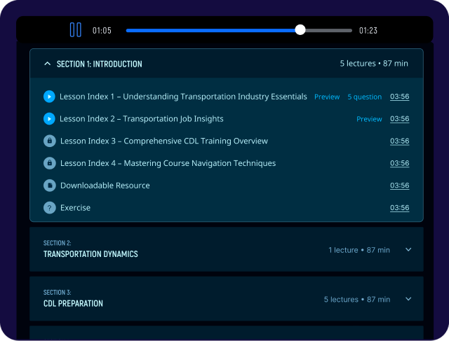Click the Exercise question mark icon
This screenshot has height=341, width=449.
click(49, 208)
